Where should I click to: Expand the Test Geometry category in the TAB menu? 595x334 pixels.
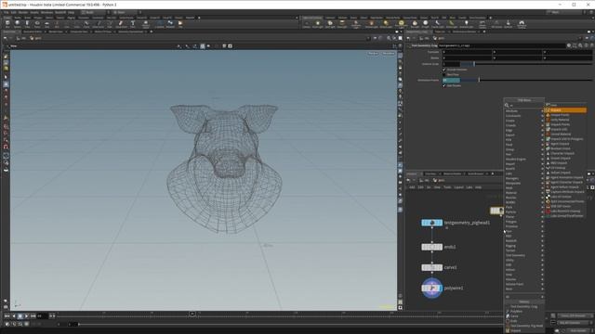point(524,255)
